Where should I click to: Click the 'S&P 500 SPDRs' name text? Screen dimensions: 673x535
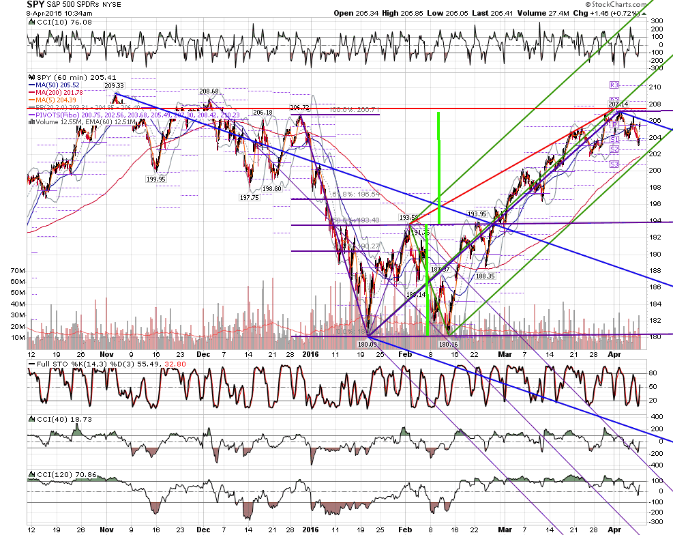click(73, 5)
